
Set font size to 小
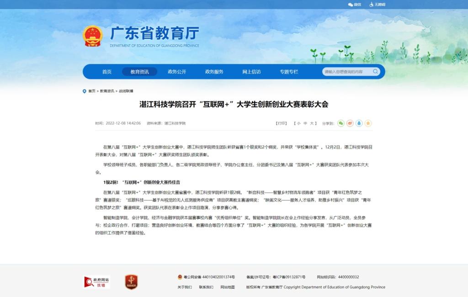pyautogui.click(x=299, y=123)
